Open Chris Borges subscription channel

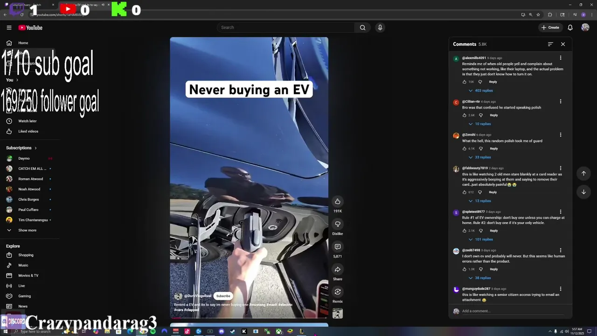(28, 199)
